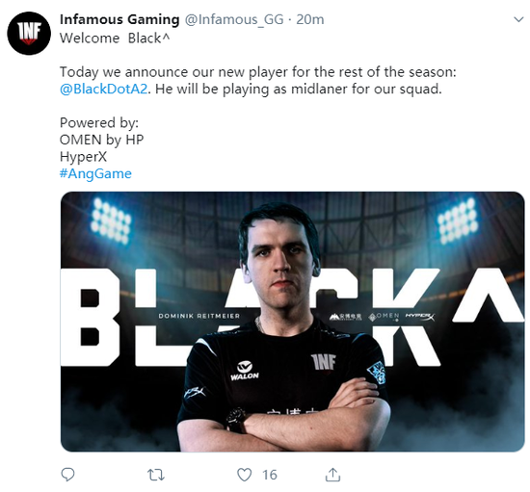
Task: Click the player's face in the photo
Action: [x=282, y=264]
